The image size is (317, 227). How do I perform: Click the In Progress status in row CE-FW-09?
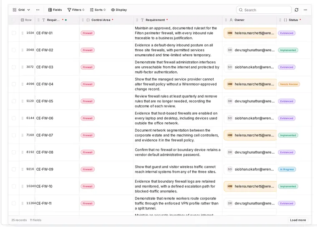point(287,169)
